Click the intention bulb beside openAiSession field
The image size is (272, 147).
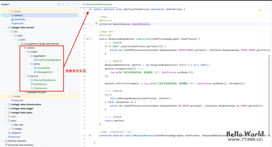96,23
